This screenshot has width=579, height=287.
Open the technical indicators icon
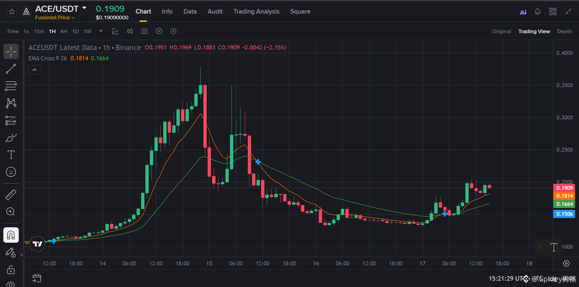click(115, 31)
